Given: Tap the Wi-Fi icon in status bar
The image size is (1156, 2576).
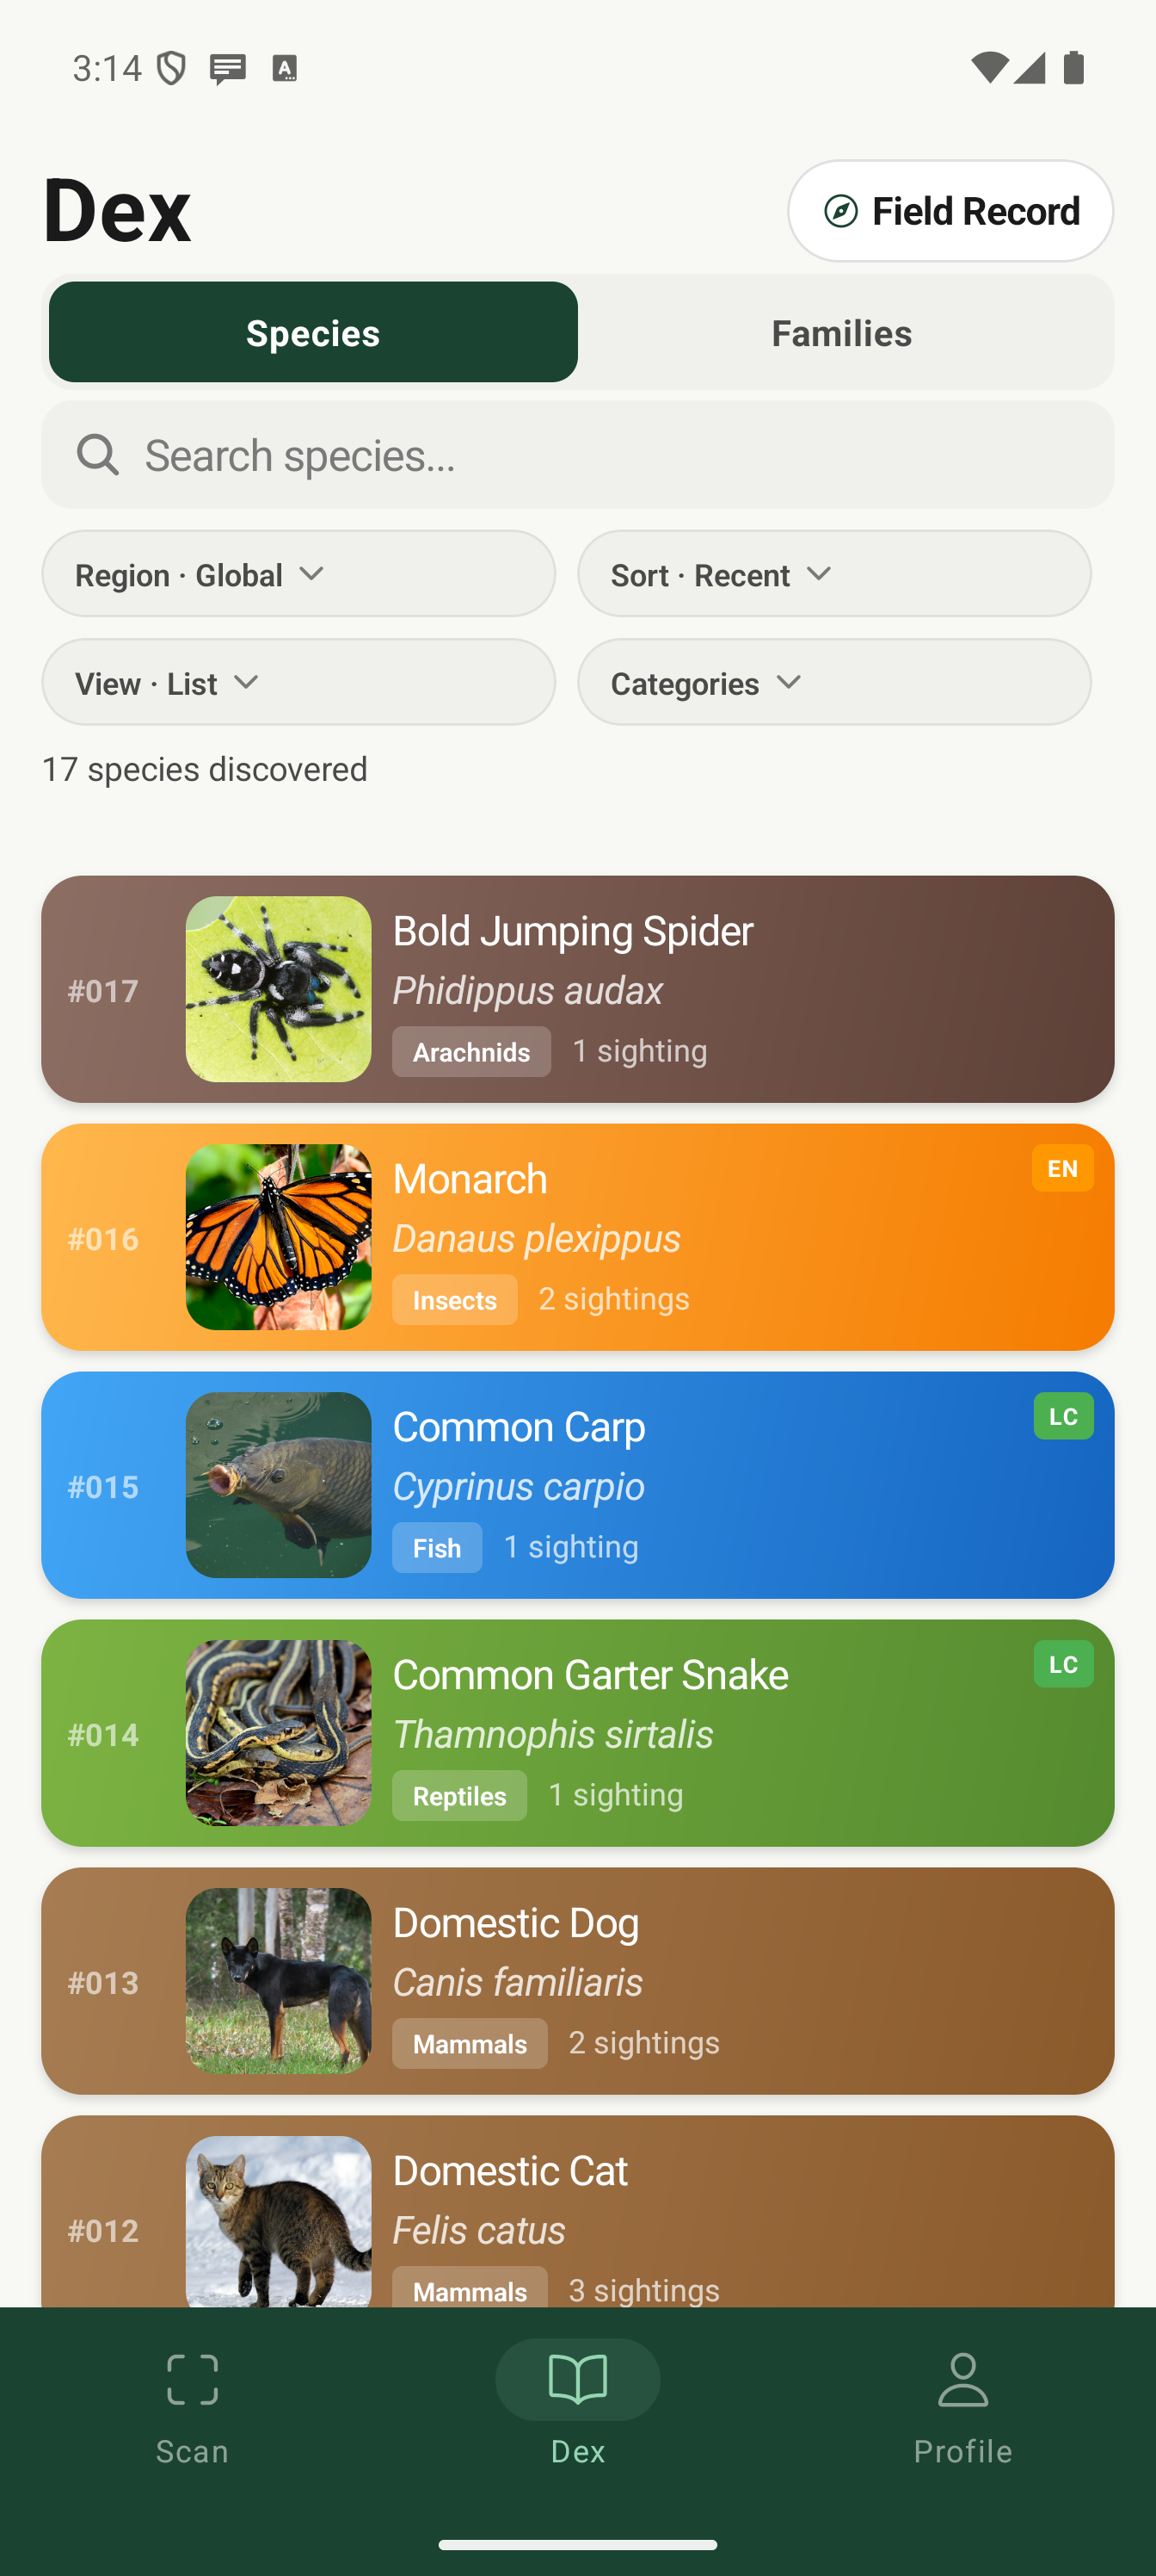Looking at the screenshot, I should [x=990, y=66].
